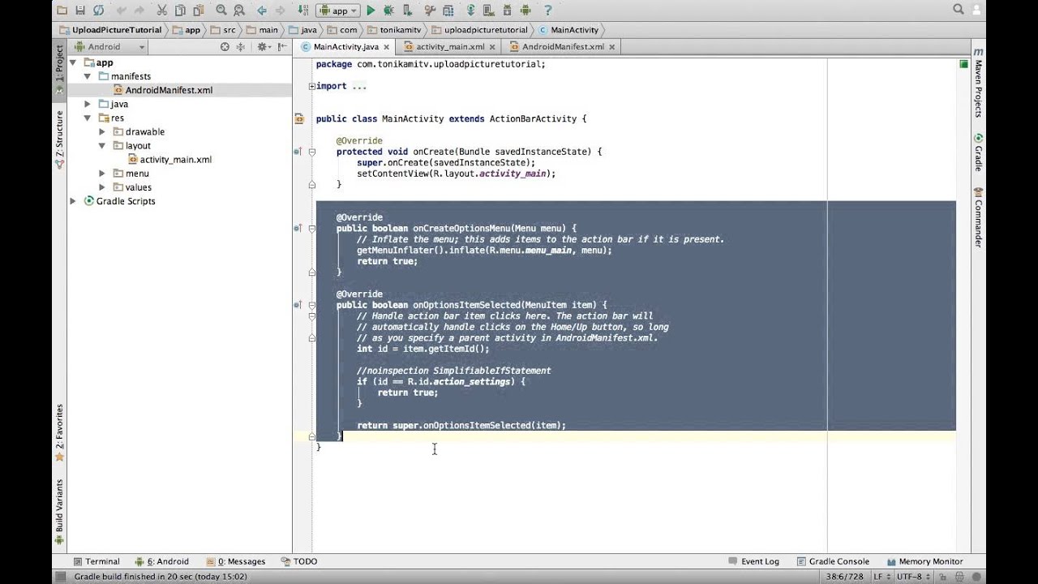Click the Open folder toolbar icon
The height and width of the screenshot is (584, 1038).
62,11
